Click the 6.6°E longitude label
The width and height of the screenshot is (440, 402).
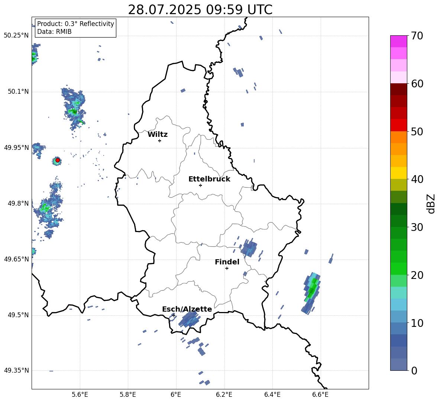(320, 395)
